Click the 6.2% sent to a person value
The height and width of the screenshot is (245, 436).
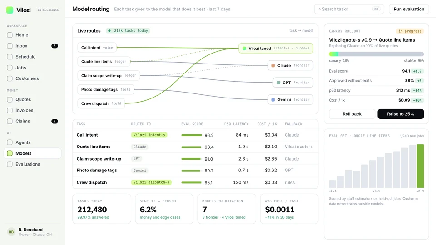pos(148,210)
